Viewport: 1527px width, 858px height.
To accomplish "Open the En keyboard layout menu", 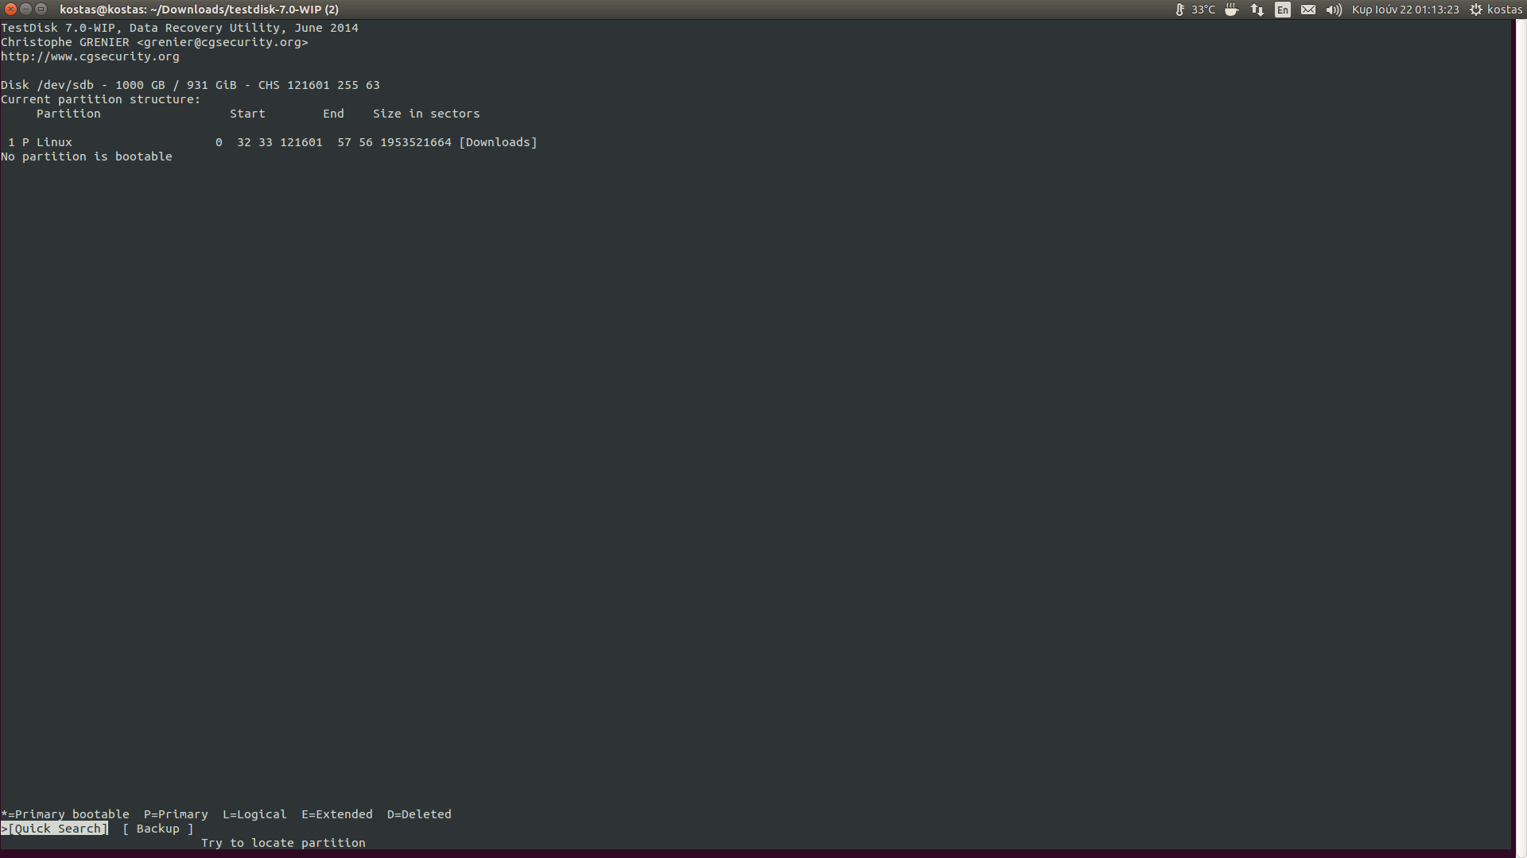I will (x=1283, y=10).
